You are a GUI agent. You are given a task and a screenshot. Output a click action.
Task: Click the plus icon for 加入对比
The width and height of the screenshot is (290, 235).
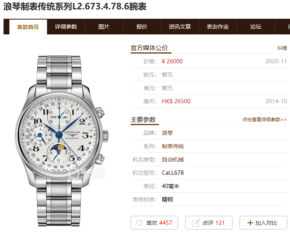pyautogui.click(x=250, y=223)
